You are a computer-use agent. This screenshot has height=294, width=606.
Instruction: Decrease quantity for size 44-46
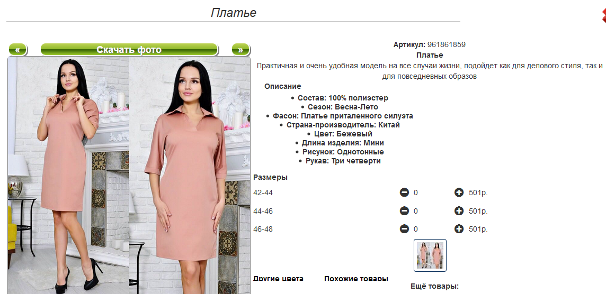(404, 210)
